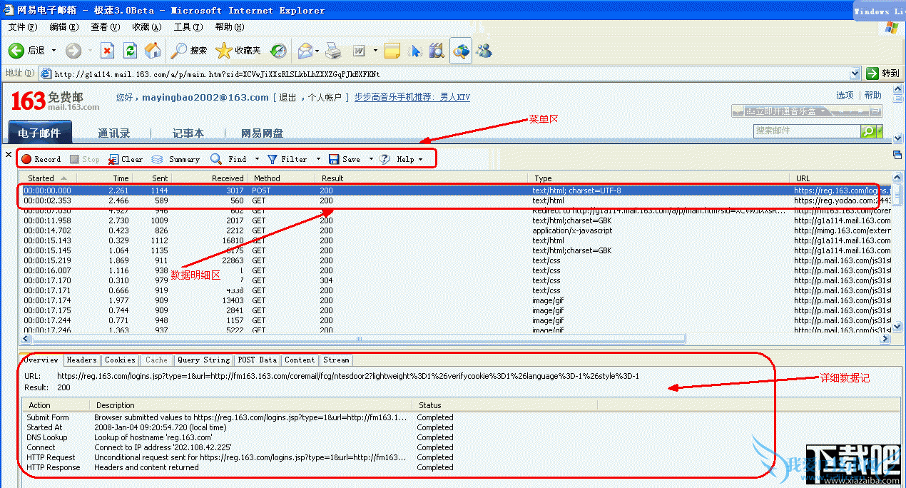This screenshot has width=906, height=488.
Task: Start capturing with the Record button
Action: (x=41, y=159)
